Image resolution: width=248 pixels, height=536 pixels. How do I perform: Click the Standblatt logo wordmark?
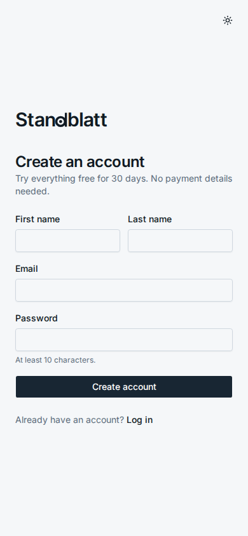point(61,120)
